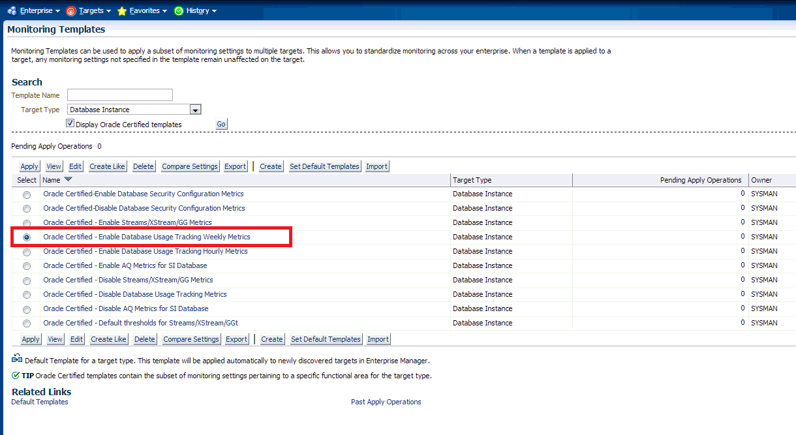Viewport: 796px width, 435px height.
Task: Click the Default Template legend icon
Action: [x=17, y=359]
